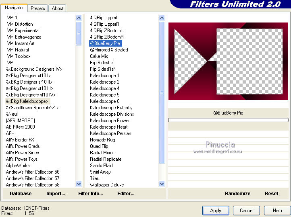Choose Quad Flip filter
Viewport: 291px width, 217px height.
click(99, 146)
